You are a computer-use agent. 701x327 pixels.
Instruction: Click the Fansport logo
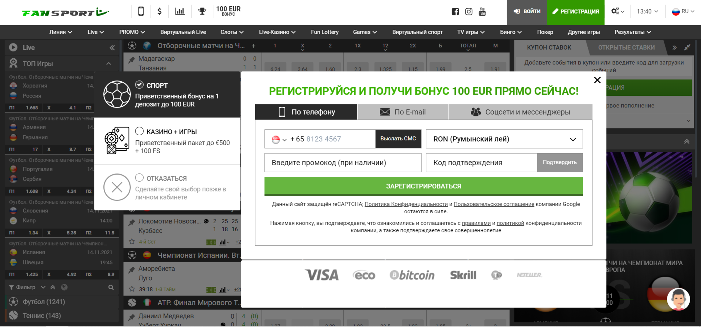point(65,12)
